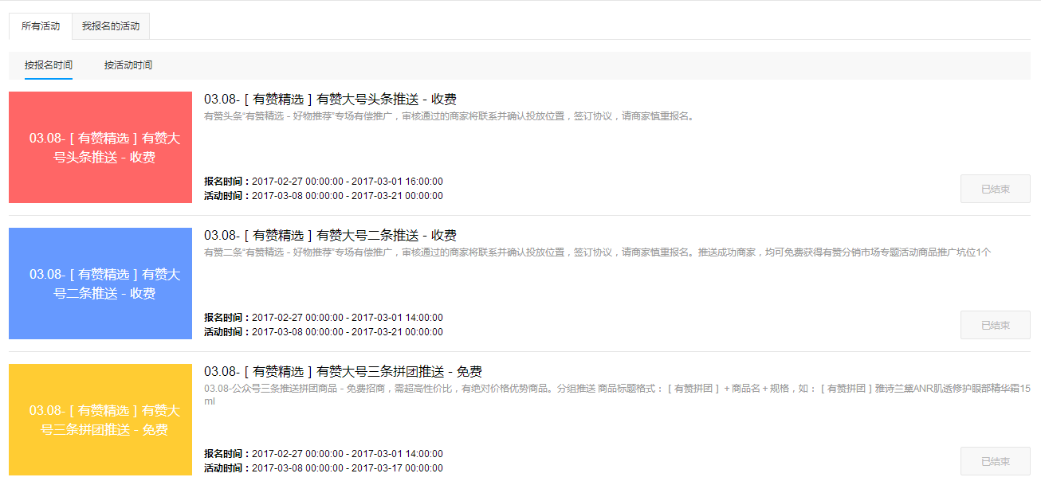The height and width of the screenshot is (485, 1041).
Task: Click 报名时间 line of the 三条拼团推送 activity
Action: 324,454
